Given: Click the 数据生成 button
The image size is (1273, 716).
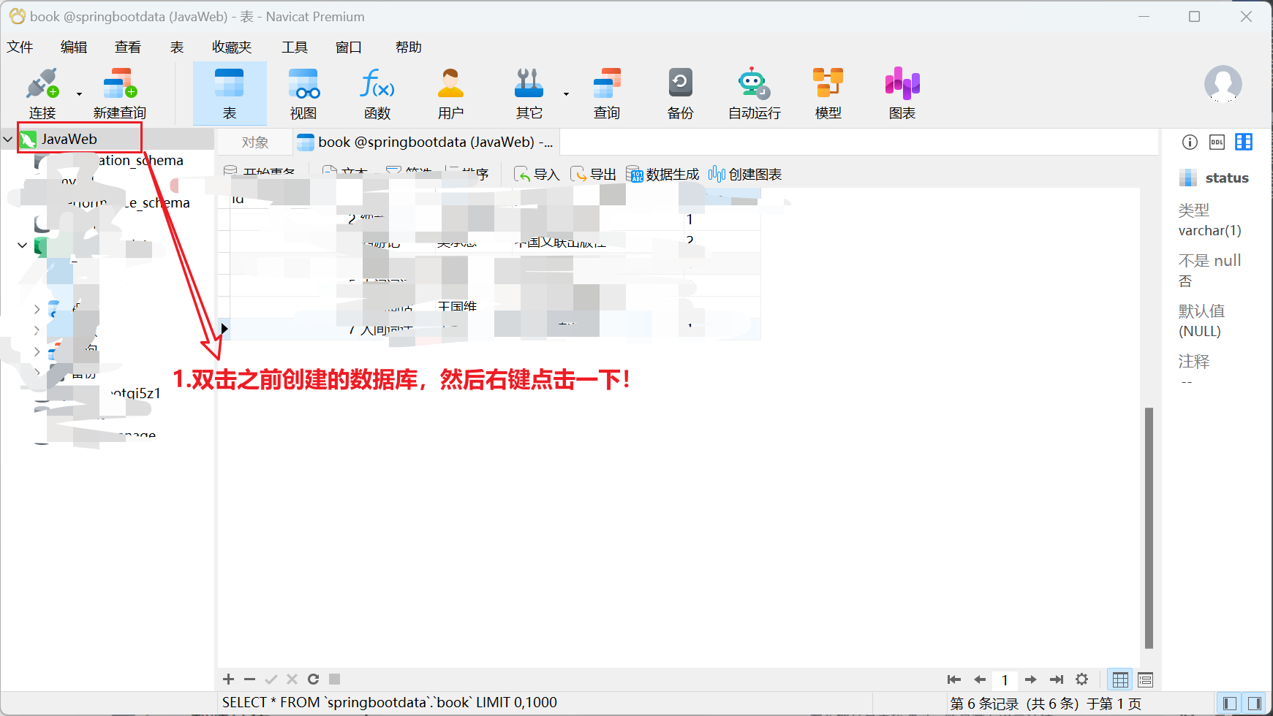Looking at the screenshot, I should [x=662, y=174].
